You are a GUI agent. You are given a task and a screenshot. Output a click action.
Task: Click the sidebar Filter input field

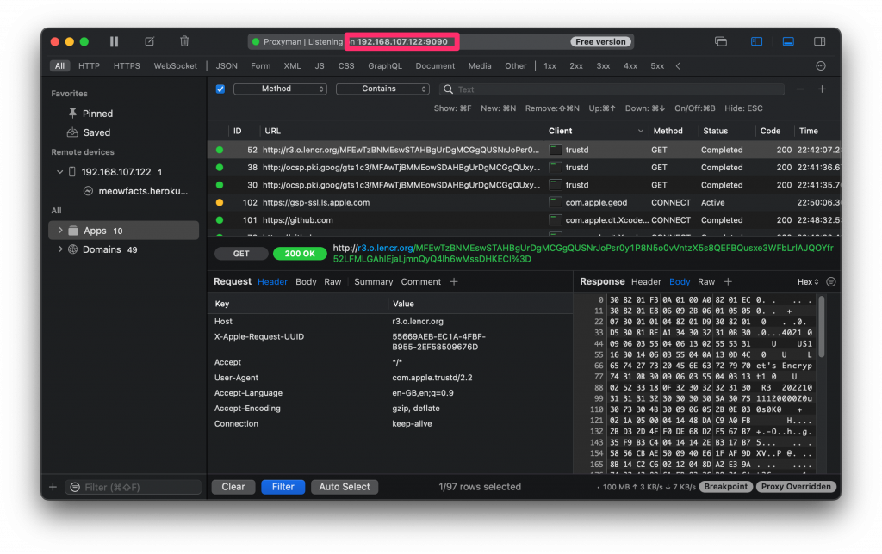[134, 487]
